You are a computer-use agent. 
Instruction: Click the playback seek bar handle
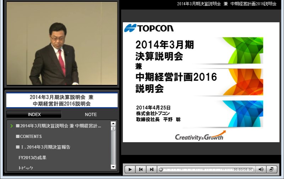point(161,169)
